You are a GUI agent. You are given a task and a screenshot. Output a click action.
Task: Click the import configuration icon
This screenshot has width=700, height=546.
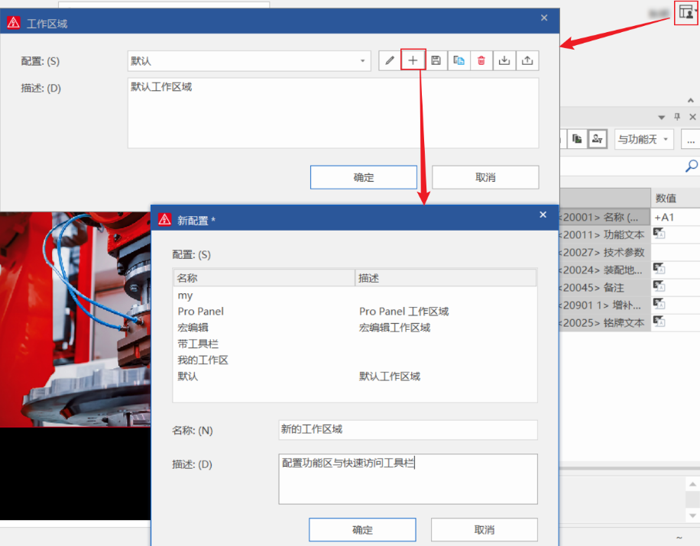click(x=504, y=61)
